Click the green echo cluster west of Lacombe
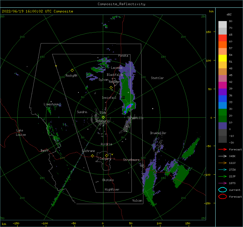The width and height of the screenshot is (243, 227). 98,69
